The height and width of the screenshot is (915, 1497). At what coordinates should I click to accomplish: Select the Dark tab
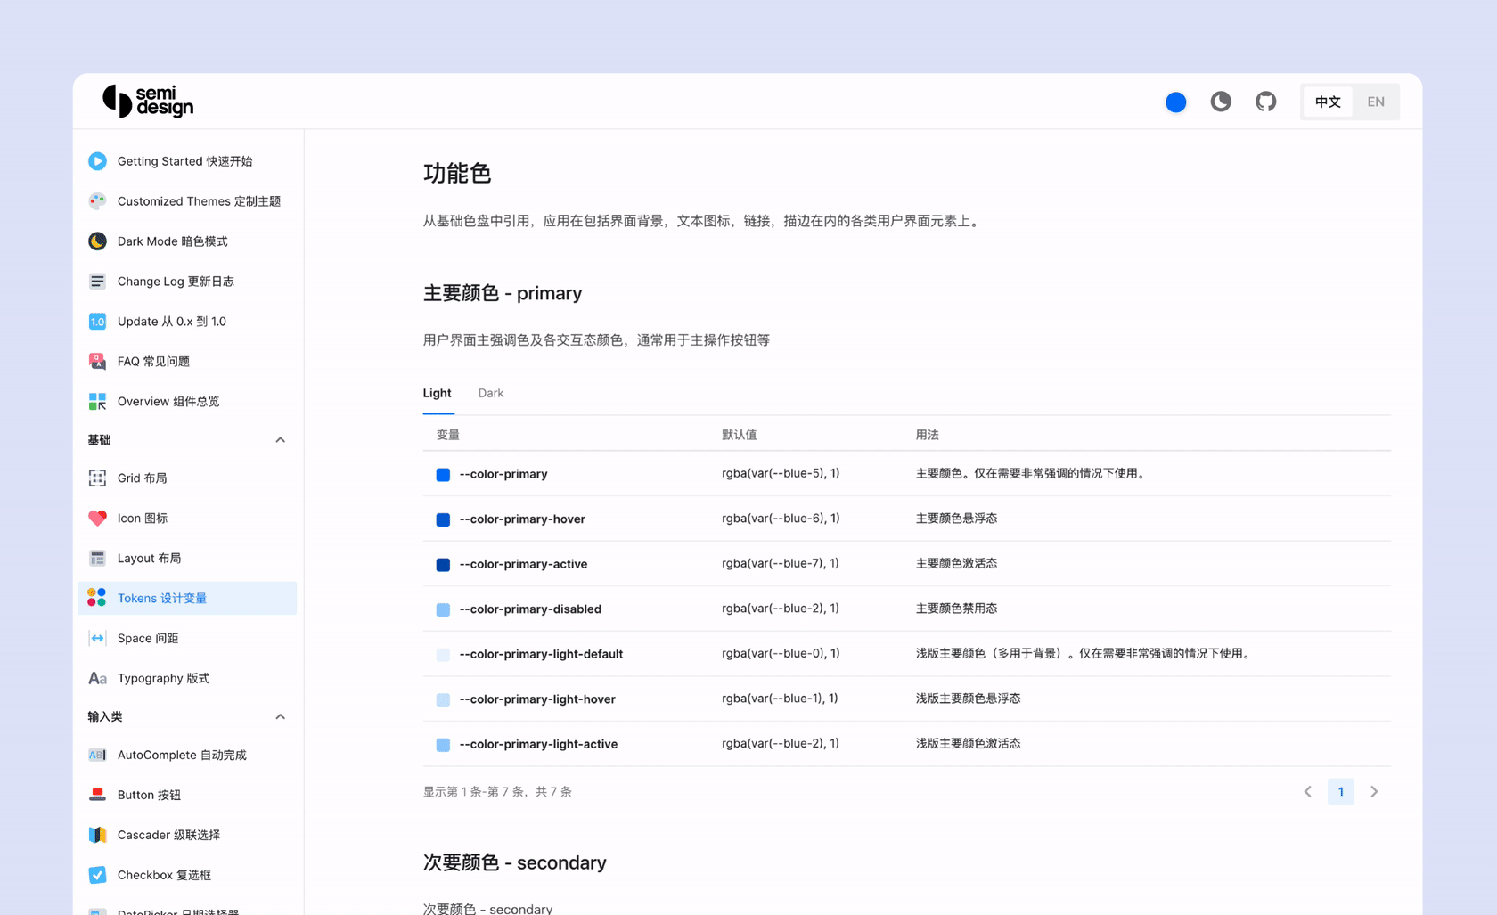491,394
